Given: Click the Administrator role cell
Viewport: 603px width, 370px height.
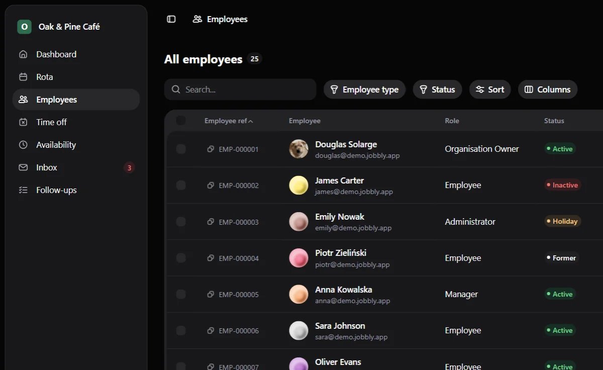Looking at the screenshot, I should tap(470, 222).
